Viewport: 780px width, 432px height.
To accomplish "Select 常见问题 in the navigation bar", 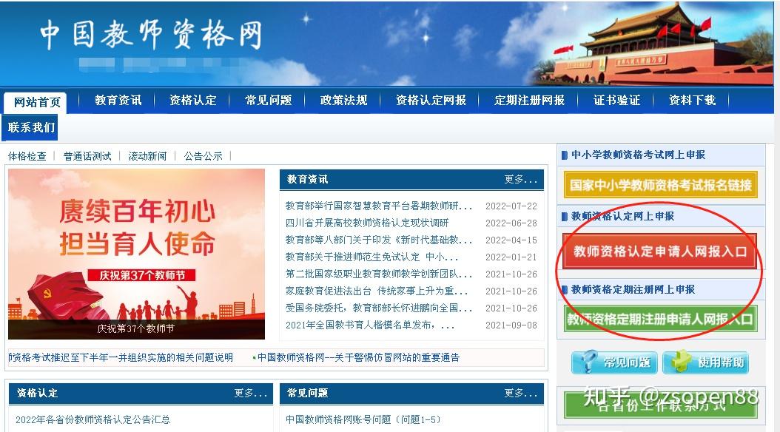I will [268, 101].
